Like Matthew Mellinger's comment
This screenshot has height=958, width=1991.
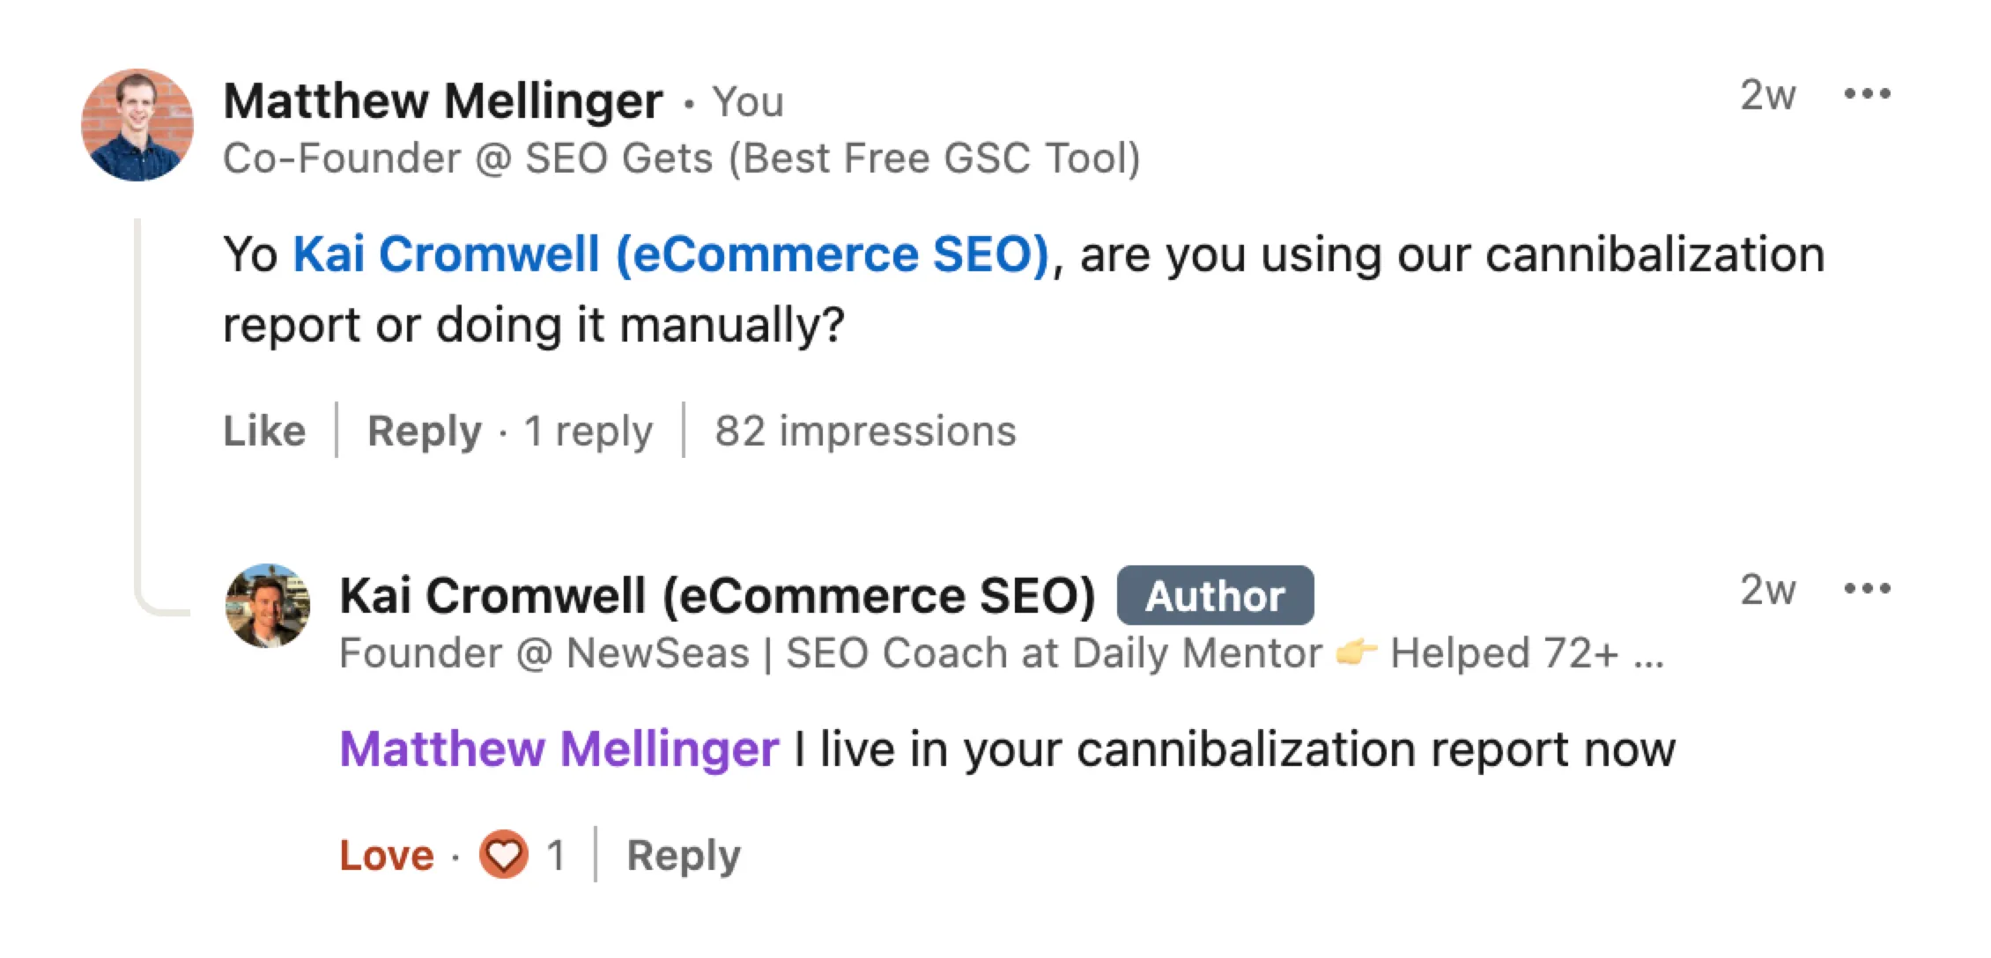pos(264,431)
